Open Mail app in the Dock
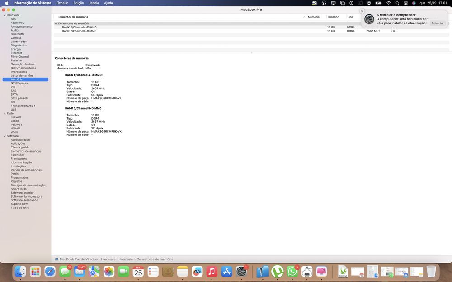 pos(80,271)
